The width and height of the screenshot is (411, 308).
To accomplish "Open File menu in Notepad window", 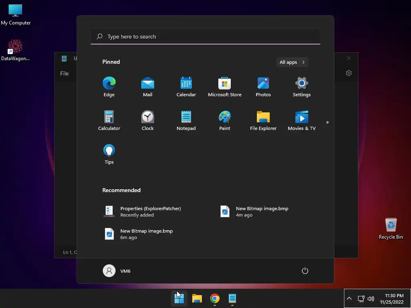I will pyautogui.click(x=64, y=74).
